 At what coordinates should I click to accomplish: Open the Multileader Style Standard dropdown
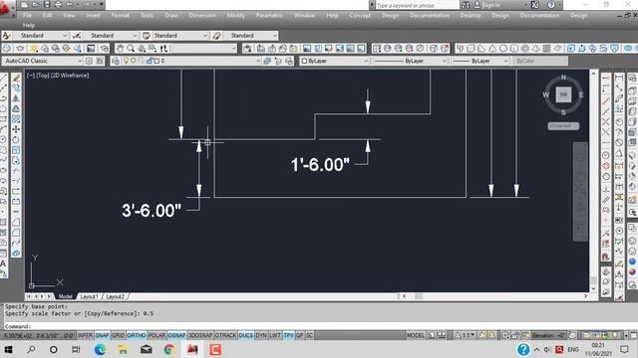tap(251, 36)
